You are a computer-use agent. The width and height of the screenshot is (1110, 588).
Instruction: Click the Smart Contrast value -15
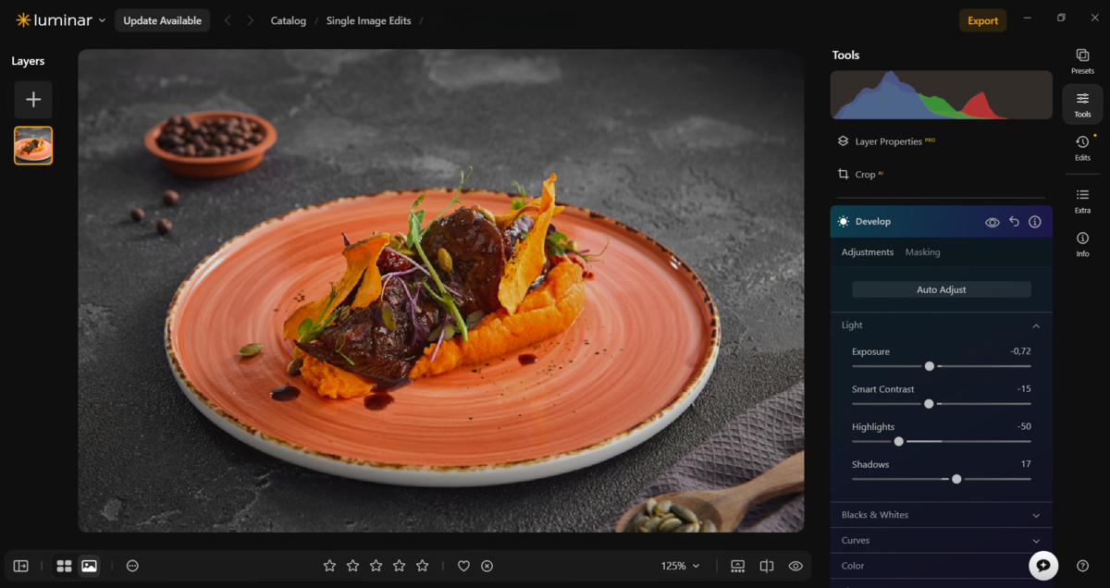[x=1024, y=389]
